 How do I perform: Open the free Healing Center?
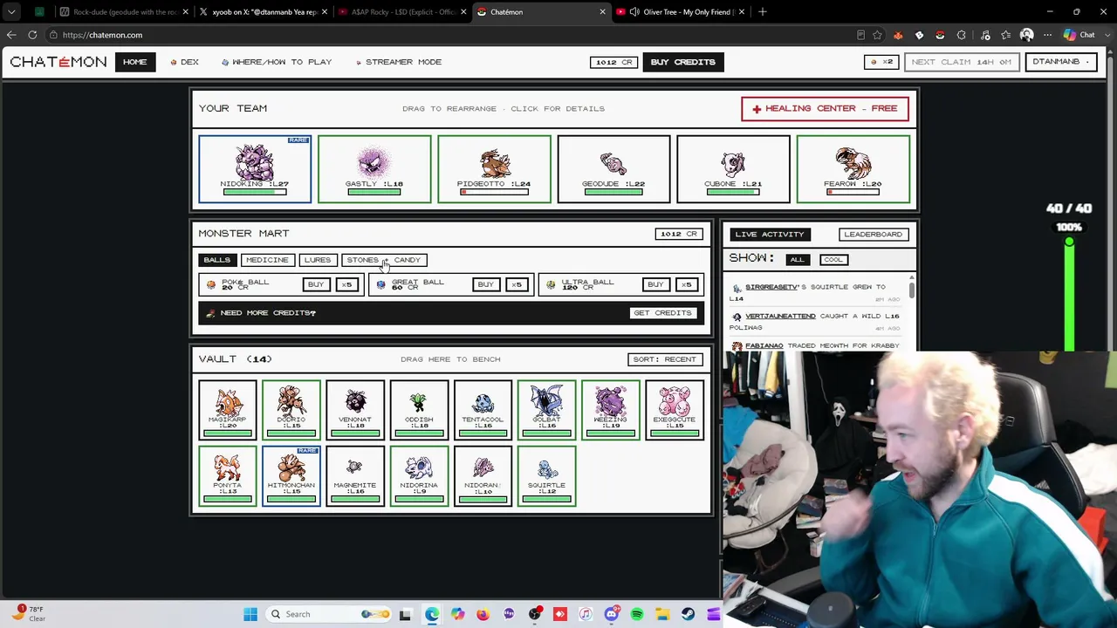[x=825, y=108]
